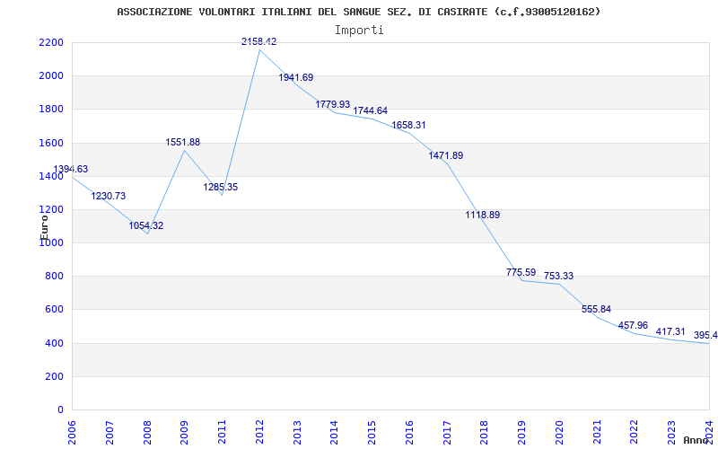The image size is (718, 449).
Task: Click the x-axis year 2016
Action: [409, 432]
